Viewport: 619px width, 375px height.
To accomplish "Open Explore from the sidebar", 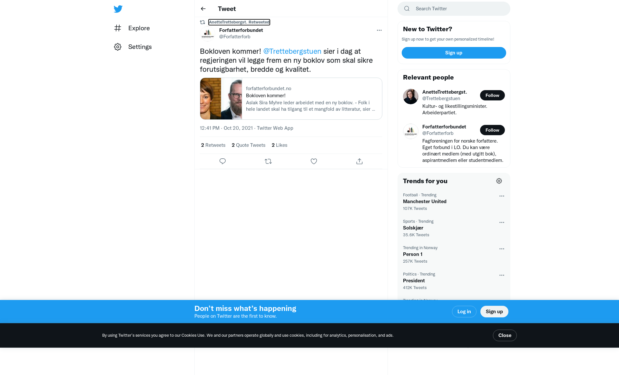I will pos(132,28).
